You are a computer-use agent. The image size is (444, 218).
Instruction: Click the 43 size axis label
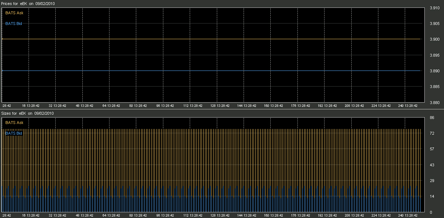(x=432, y=165)
